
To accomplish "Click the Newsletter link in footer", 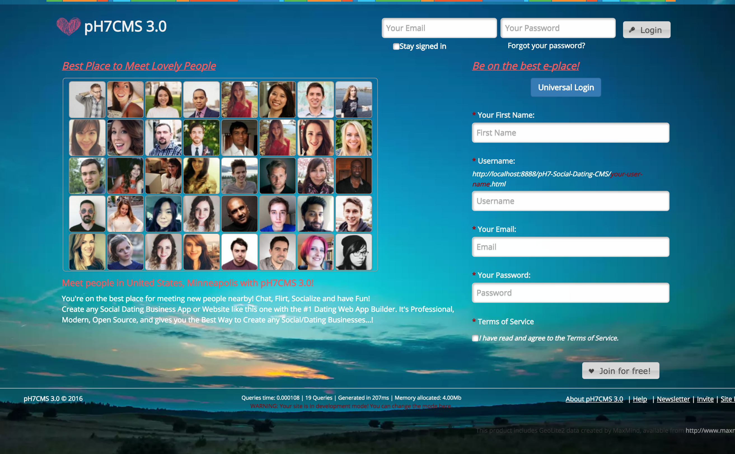I will [674, 398].
